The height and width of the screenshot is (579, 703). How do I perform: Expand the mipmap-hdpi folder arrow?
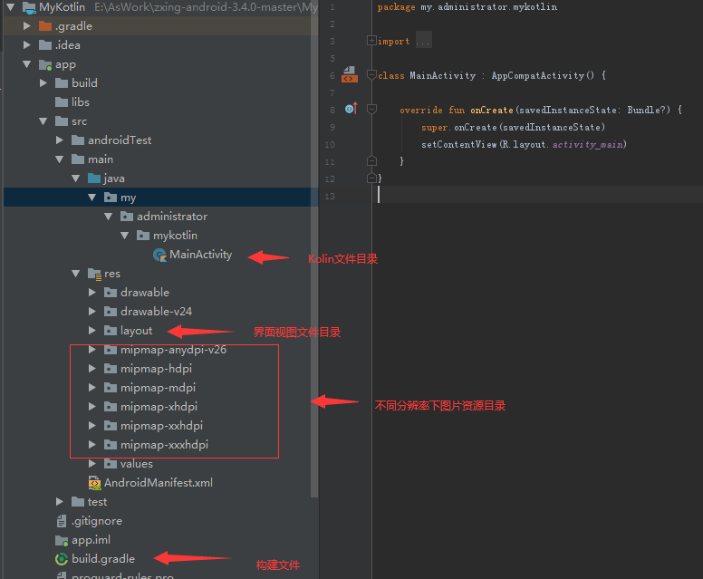click(x=91, y=369)
